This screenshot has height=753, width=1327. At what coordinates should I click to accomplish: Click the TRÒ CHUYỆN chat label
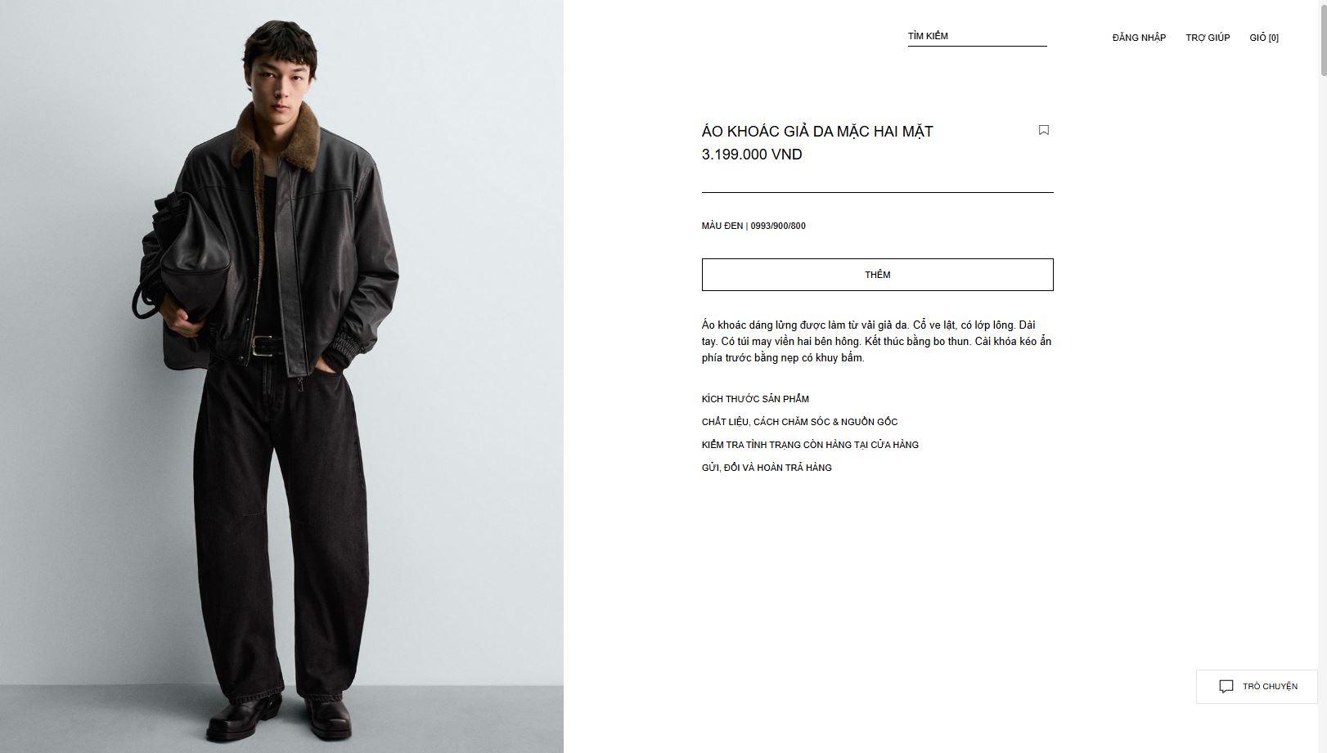1270,687
